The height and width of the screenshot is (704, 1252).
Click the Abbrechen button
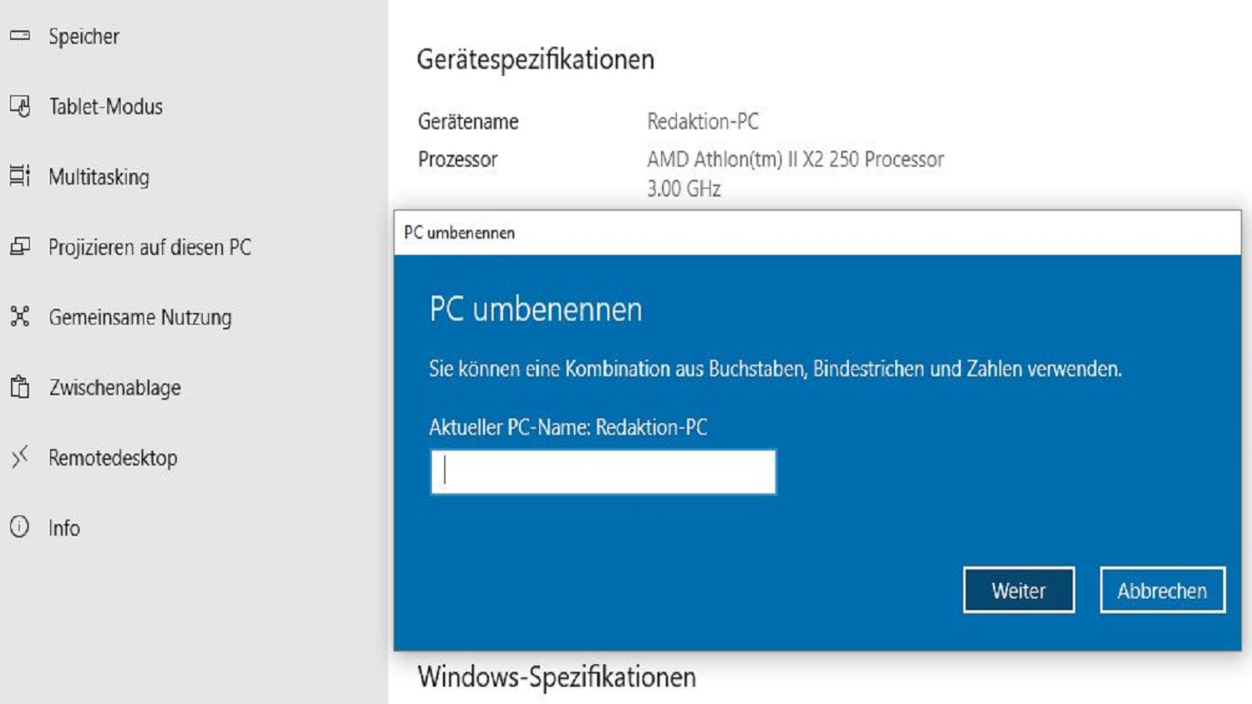[1162, 591]
